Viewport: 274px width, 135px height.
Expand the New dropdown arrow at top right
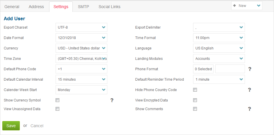(259, 6)
